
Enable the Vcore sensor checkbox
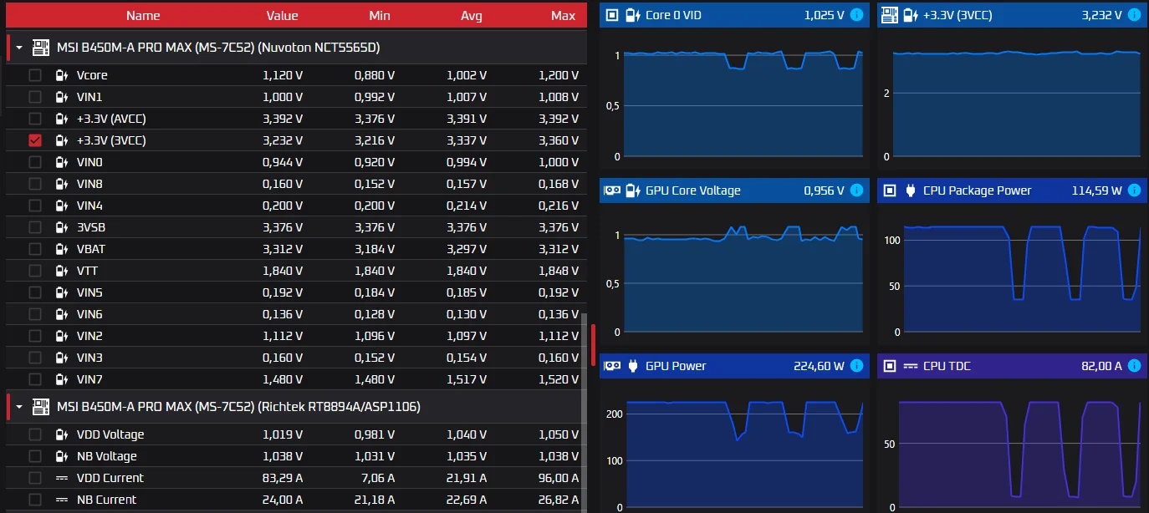tap(35, 75)
